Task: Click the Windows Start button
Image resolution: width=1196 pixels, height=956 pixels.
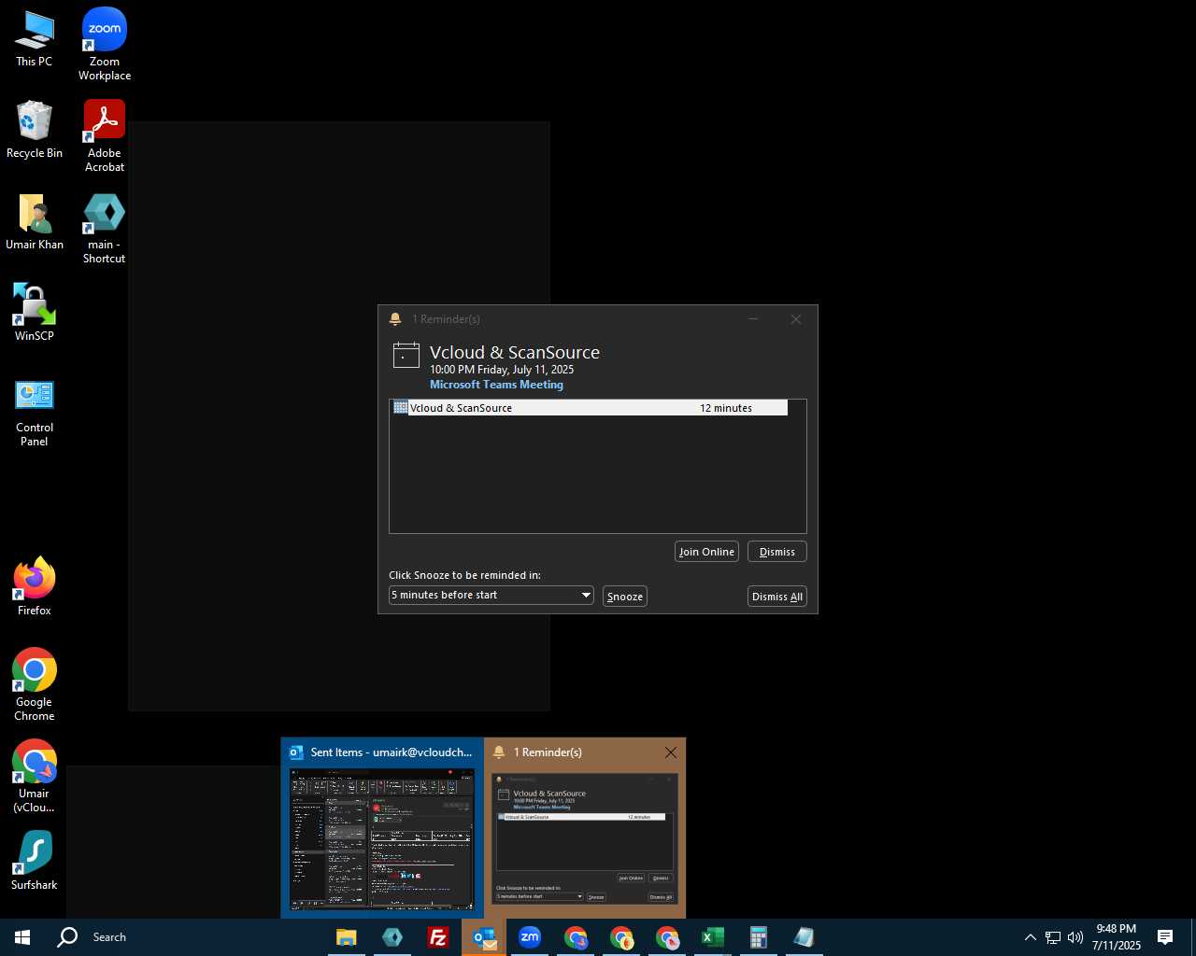Action: (22, 937)
